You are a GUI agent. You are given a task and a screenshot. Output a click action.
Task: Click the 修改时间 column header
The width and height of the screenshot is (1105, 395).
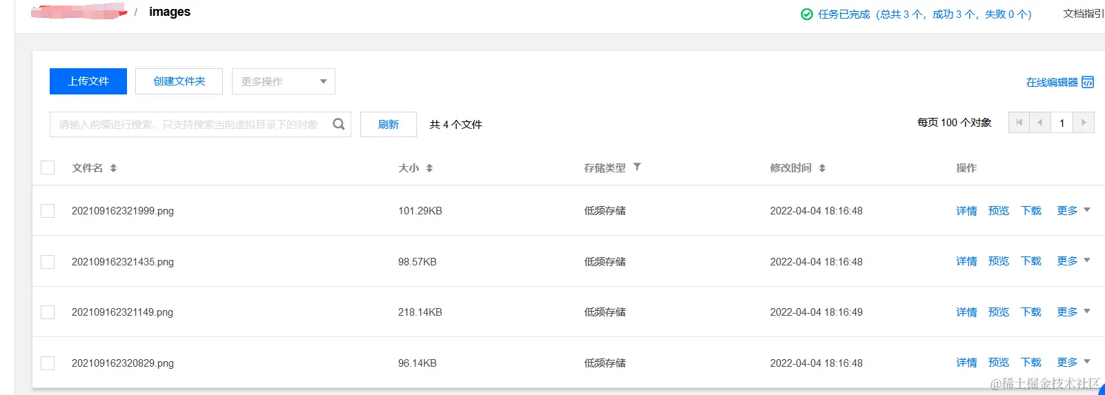click(791, 168)
